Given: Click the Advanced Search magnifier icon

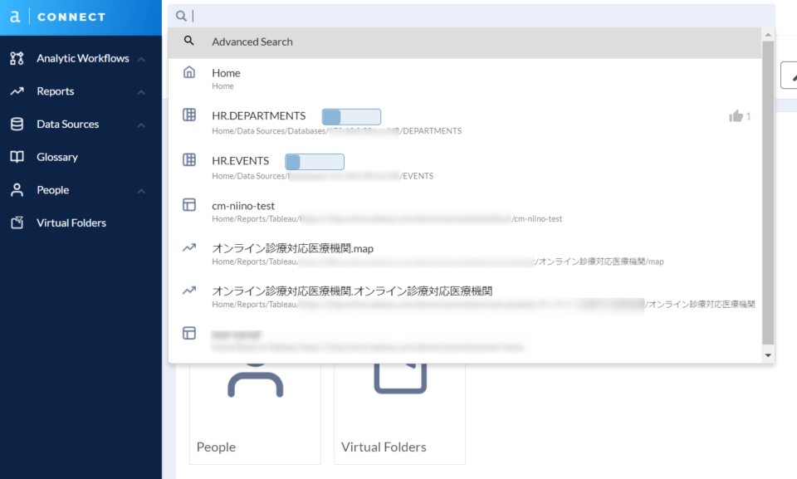Looking at the screenshot, I should 188,41.
